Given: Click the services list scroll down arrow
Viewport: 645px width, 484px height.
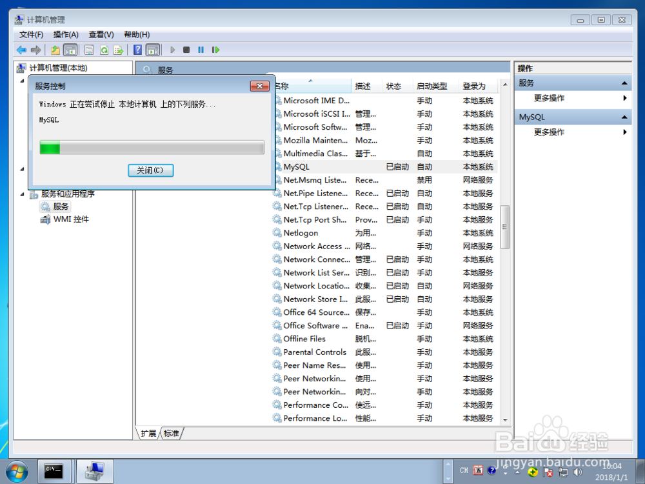Looking at the screenshot, I should pos(505,420).
